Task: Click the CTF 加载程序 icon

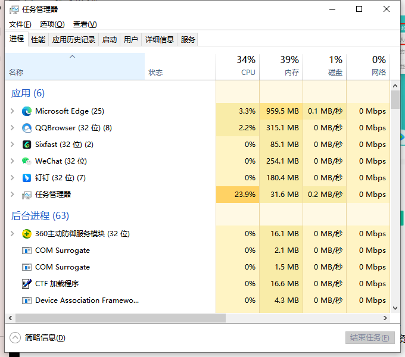Action: [x=27, y=284]
